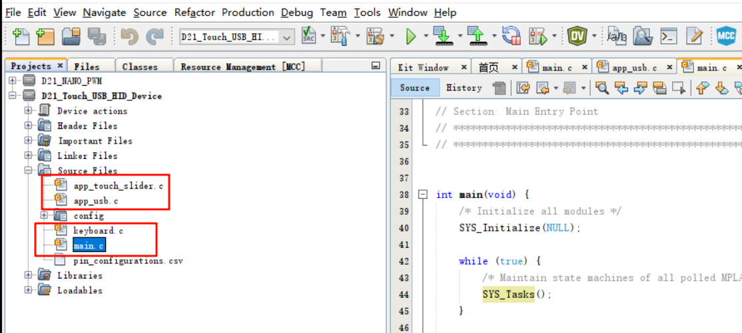Switch to the Classes tab
The height and width of the screenshot is (333, 742).
(140, 66)
